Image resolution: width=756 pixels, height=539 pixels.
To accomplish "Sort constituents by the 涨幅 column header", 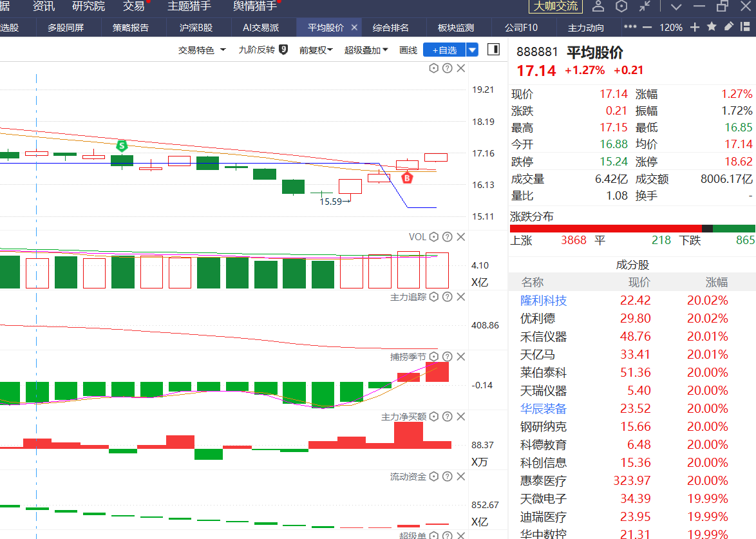I will pyautogui.click(x=717, y=282).
